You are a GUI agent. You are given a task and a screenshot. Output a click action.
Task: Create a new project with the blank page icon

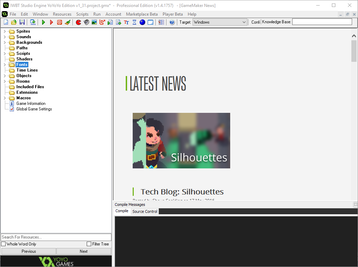pos(6,22)
